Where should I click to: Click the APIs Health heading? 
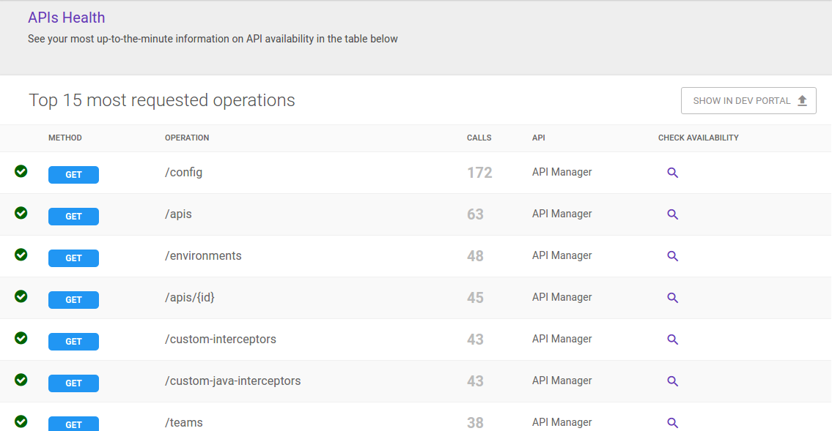[67, 17]
